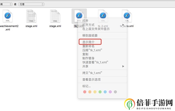Select the tk_2.xml file icon
This screenshot has height=111, width=175.
[103, 16]
